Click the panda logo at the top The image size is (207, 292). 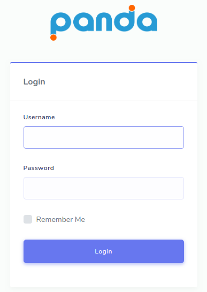click(104, 22)
